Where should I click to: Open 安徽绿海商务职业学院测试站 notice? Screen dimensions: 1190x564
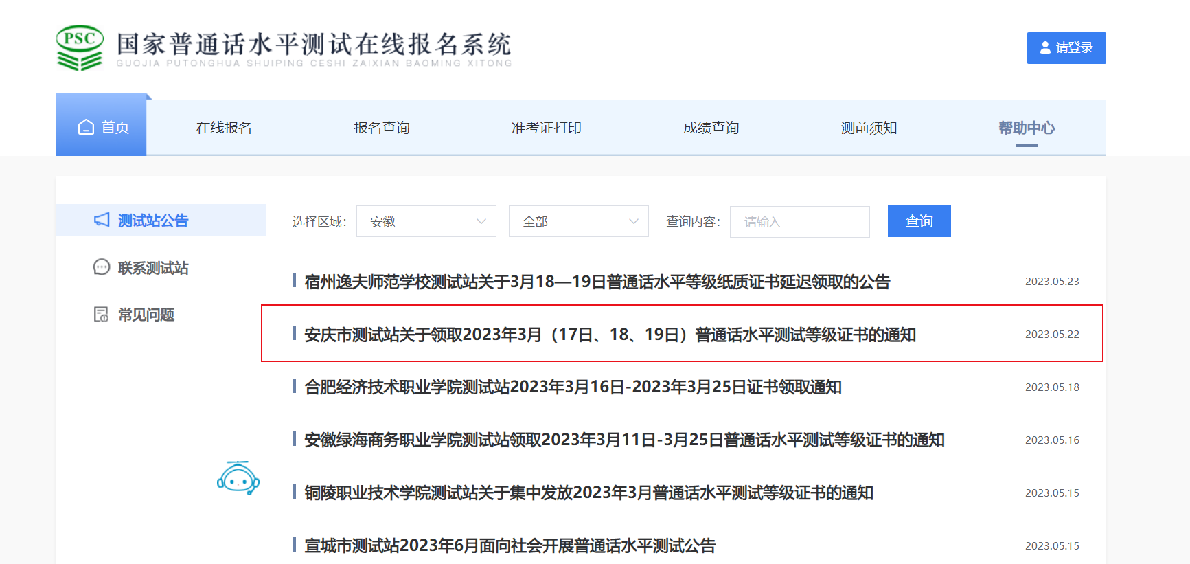point(625,440)
